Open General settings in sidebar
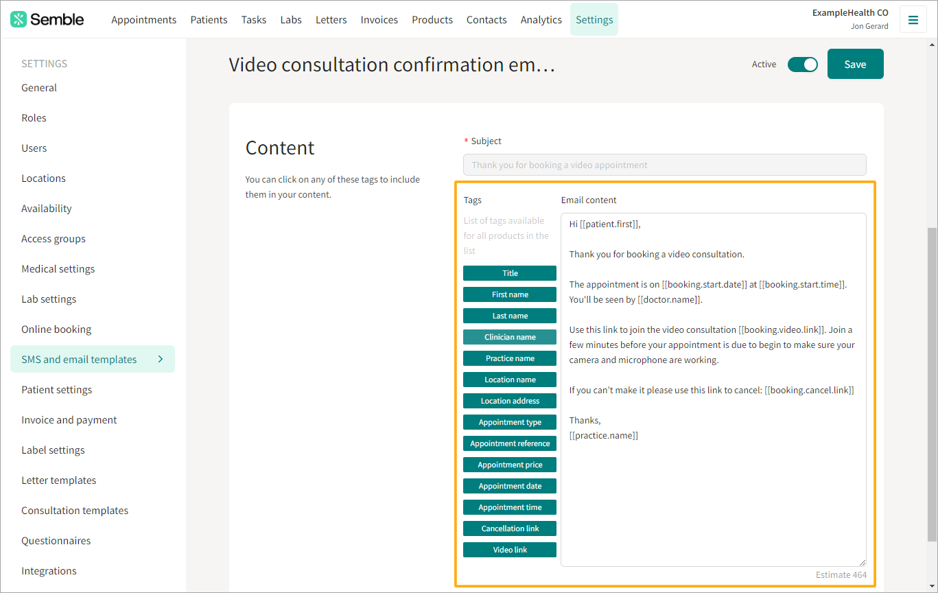The width and height of the screenshot is (938, 593). [39, 88]
